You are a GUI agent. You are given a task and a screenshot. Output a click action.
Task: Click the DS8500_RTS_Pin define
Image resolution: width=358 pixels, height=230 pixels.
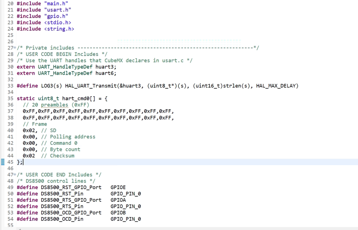(x=62, y=206)
